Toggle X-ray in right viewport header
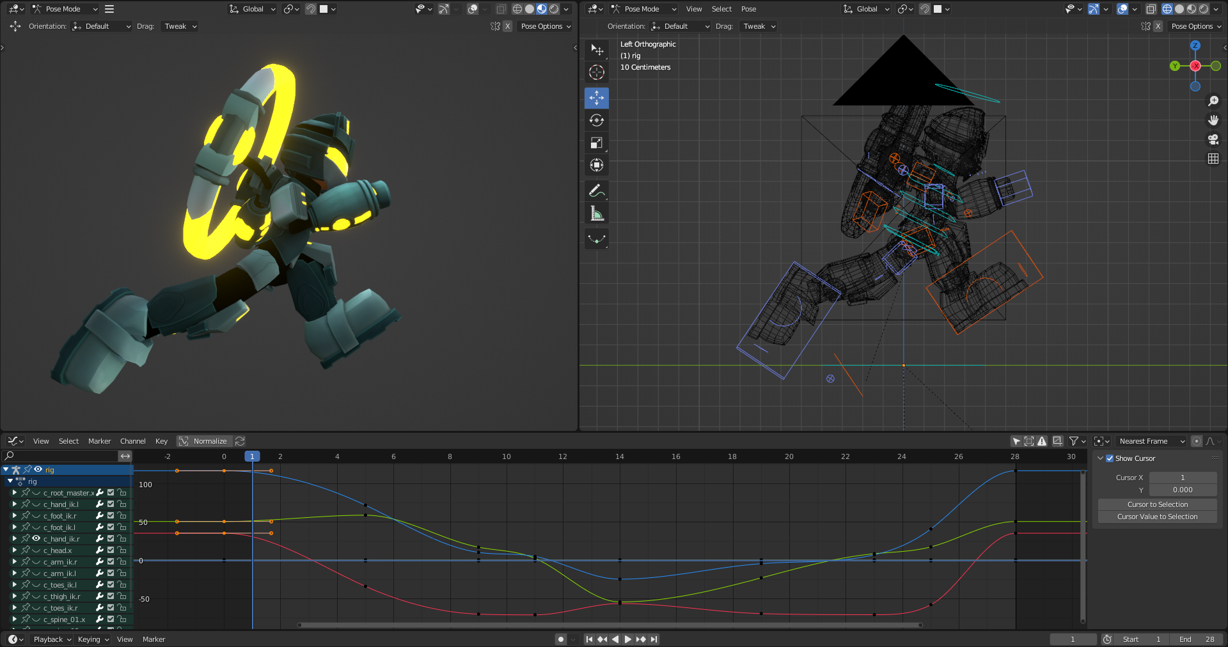Screen dimensions: 1228x647 pos(1151,9)
